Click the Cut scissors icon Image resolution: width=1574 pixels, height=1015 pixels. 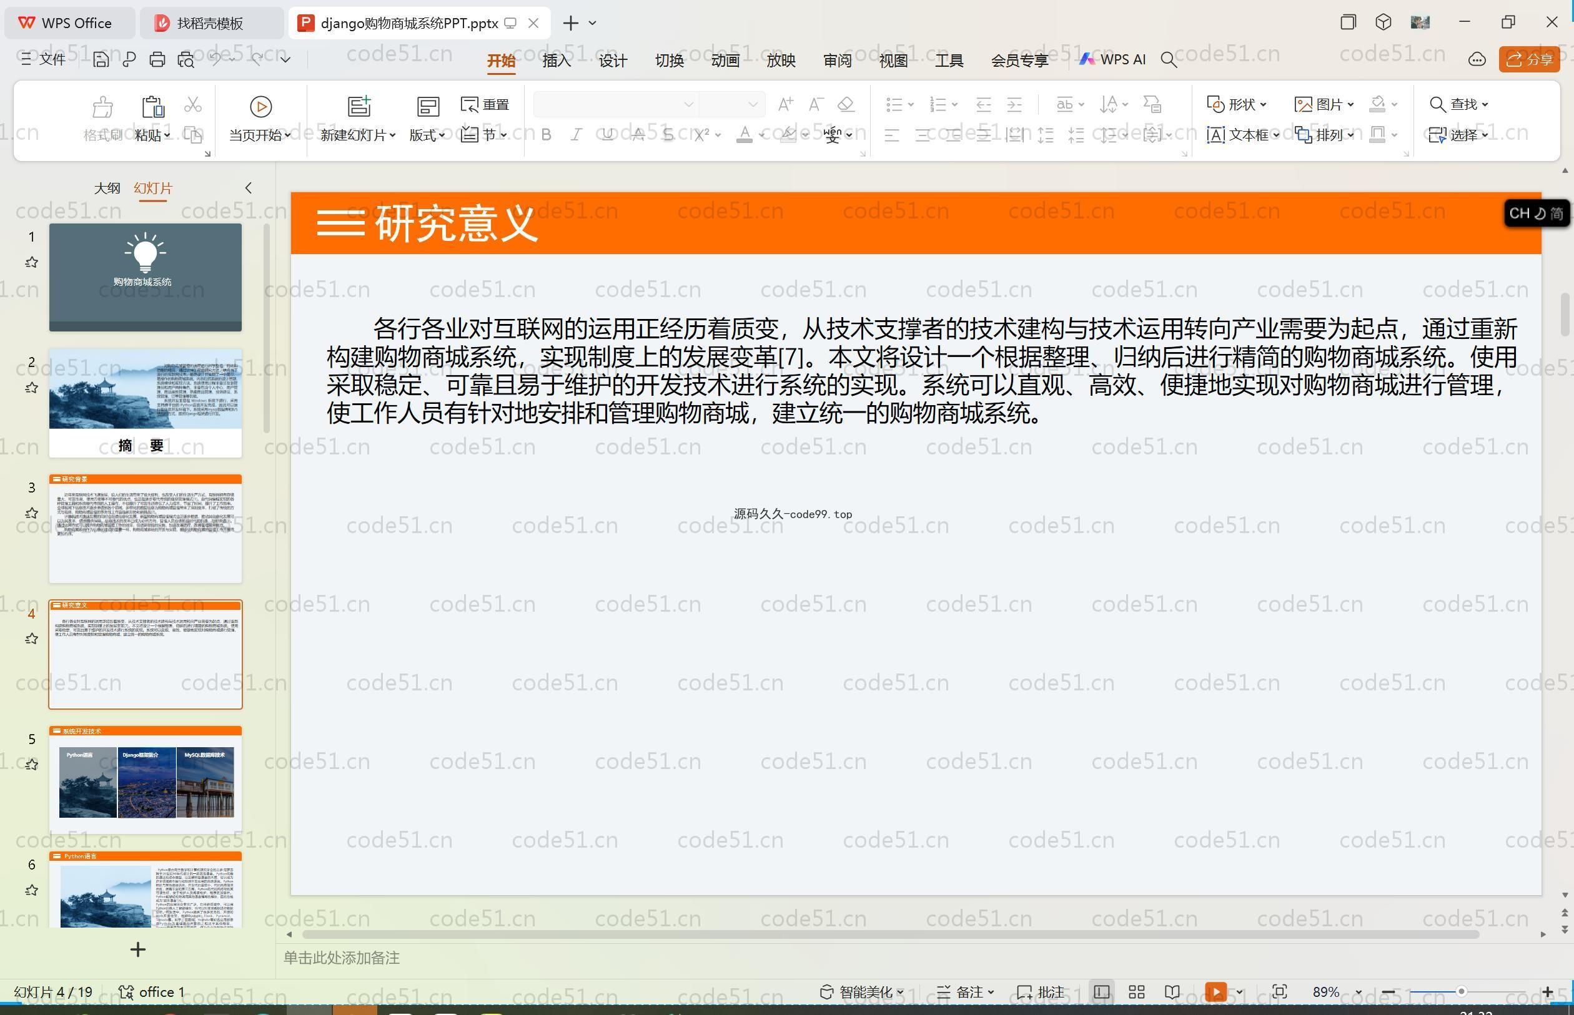[x=192, y=104]
